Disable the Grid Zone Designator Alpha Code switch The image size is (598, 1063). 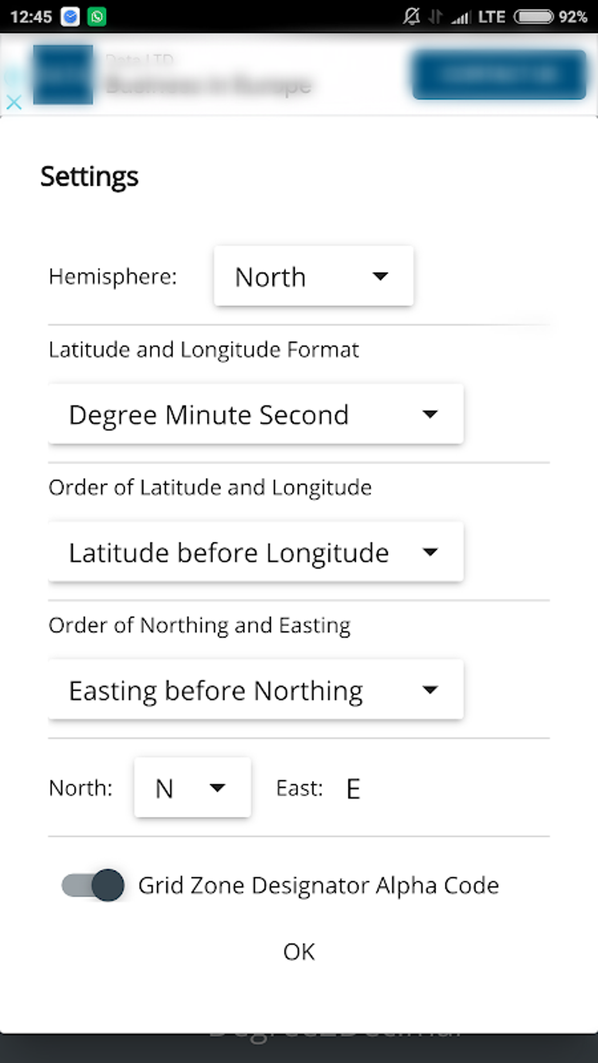(x=93, y=885)
